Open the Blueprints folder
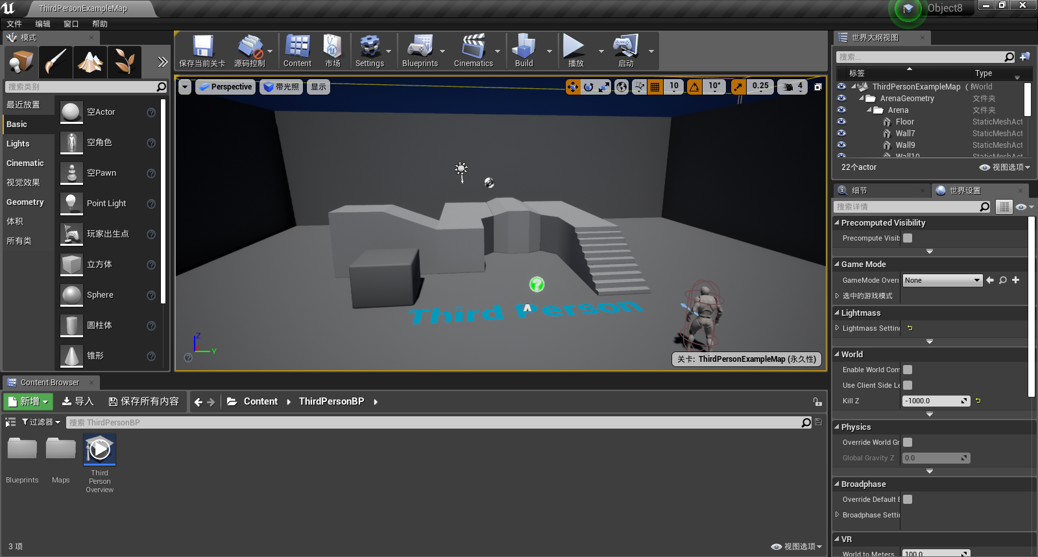 [22, 460]
